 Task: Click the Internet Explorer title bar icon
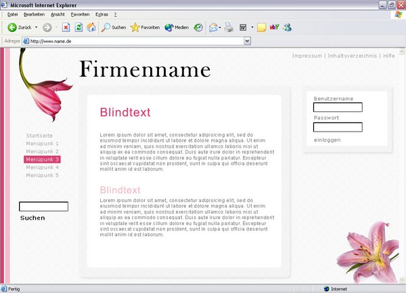pyautogui.click(x=4, y=5)
